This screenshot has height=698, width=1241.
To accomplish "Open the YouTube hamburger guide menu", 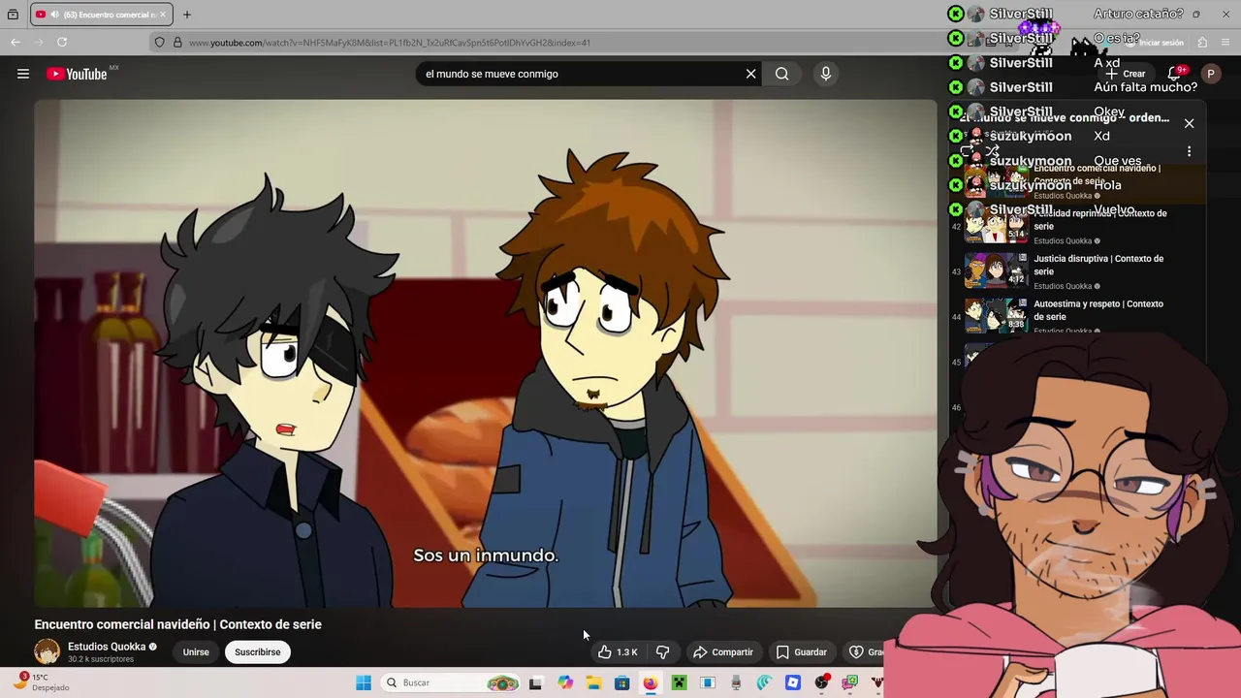I will point(23,74).
